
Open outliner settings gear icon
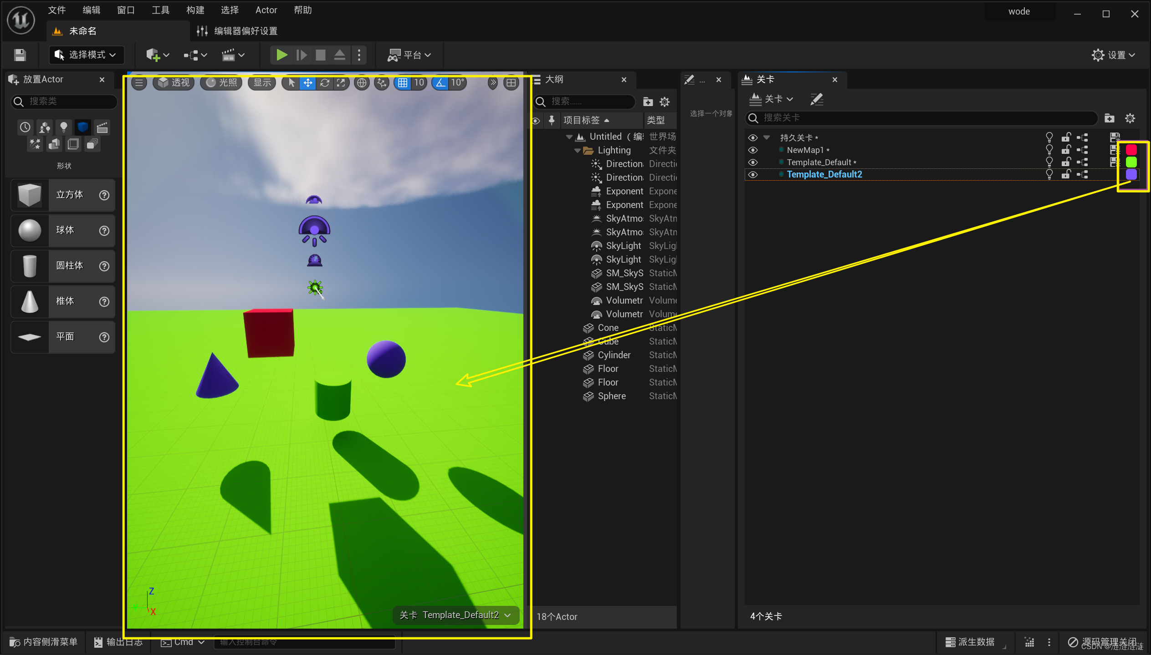pos(665,102)
